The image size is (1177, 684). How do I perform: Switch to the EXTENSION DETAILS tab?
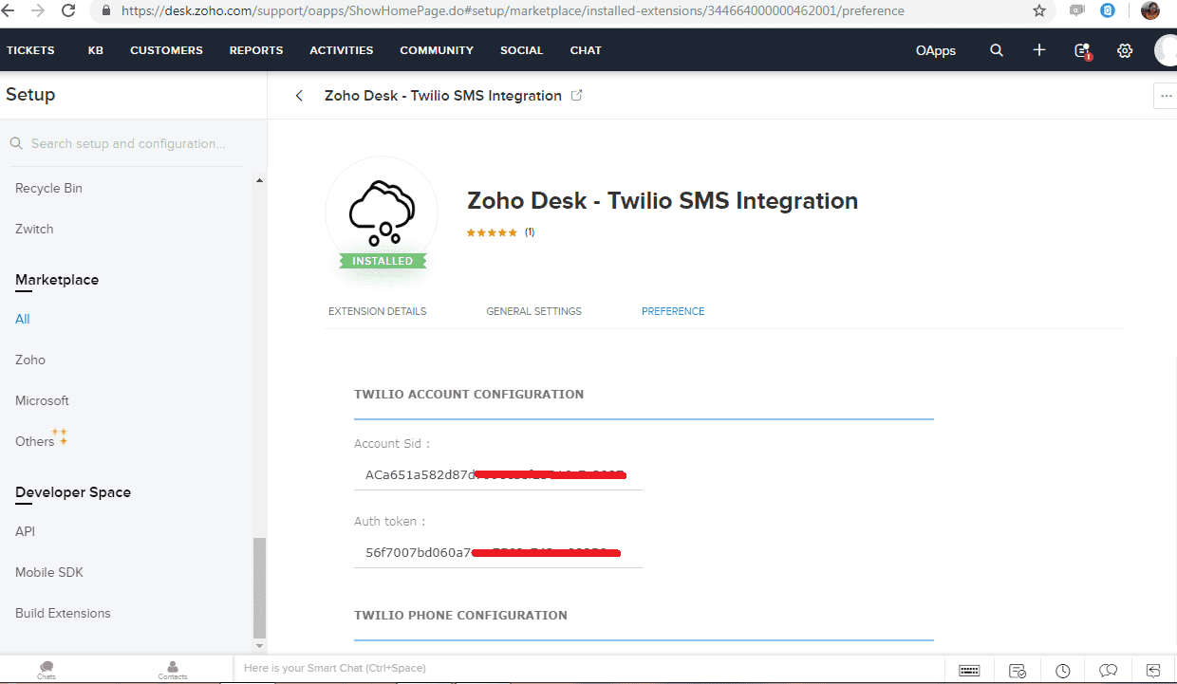(x=378, y=311)
